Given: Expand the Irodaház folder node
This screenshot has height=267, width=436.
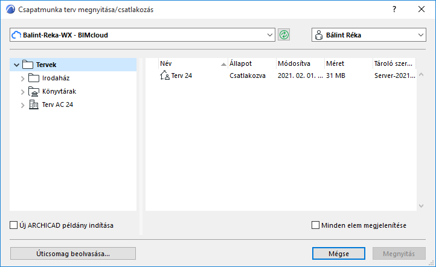Looking at the screenshot, I should tap(22, 79).
